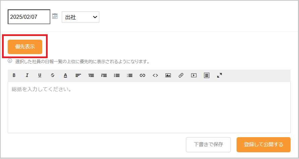The height and width of the screenshot is (159, 299).
Task: Toggle bold formatting in editor toolbar
Action: (14, 75)
